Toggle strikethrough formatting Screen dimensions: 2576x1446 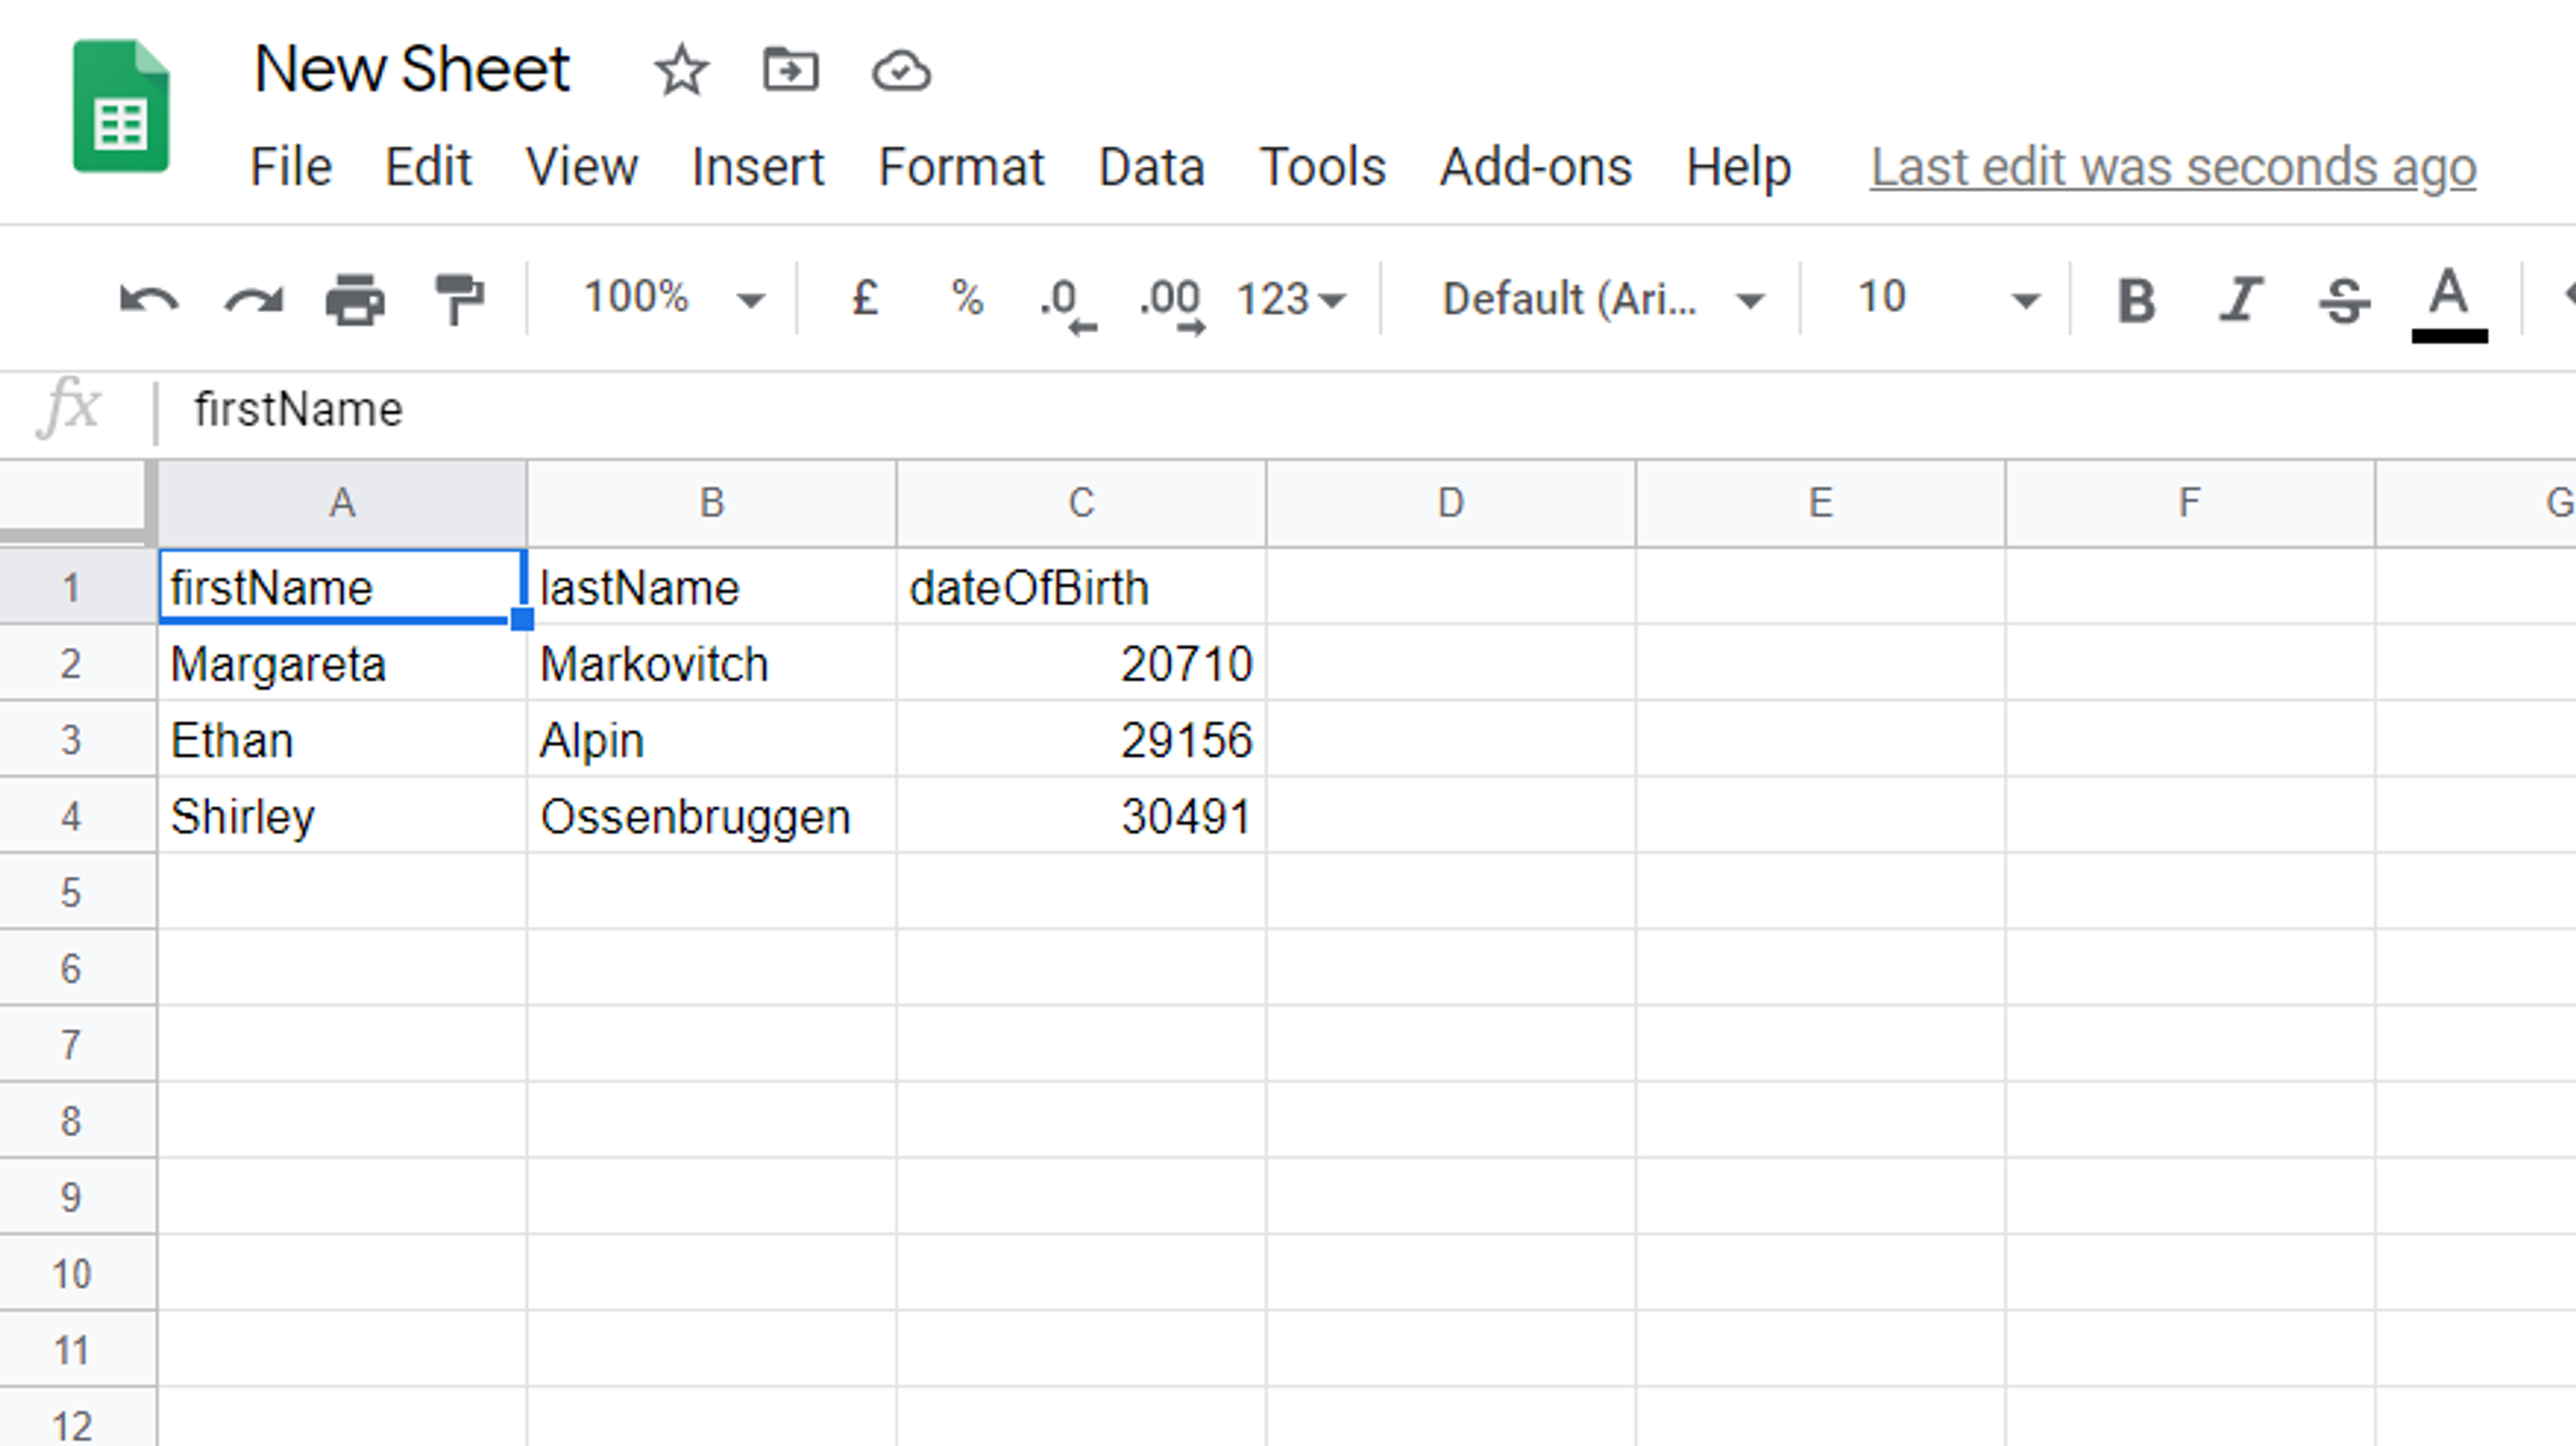pyautogui.click(x=2344, y=300)
